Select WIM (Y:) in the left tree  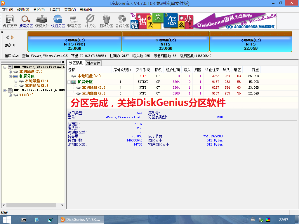tap(26, 95)
